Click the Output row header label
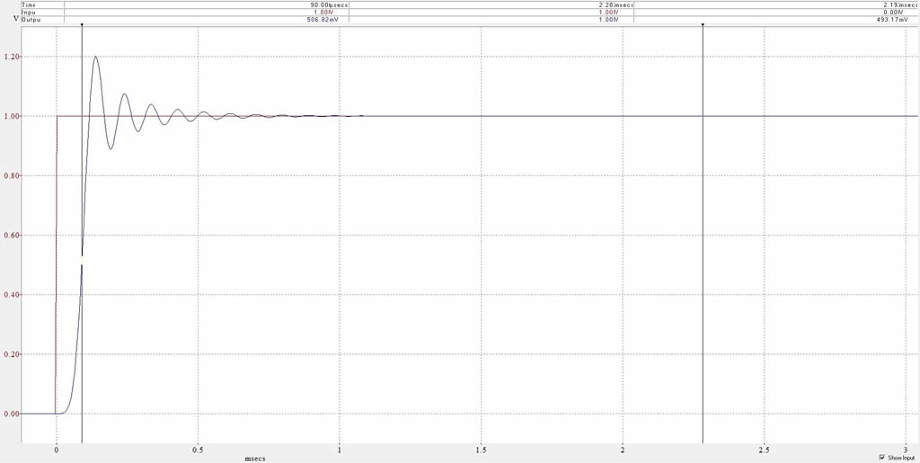Image resolution: width=920 pixels, height=463 pixels. [31, 17]
